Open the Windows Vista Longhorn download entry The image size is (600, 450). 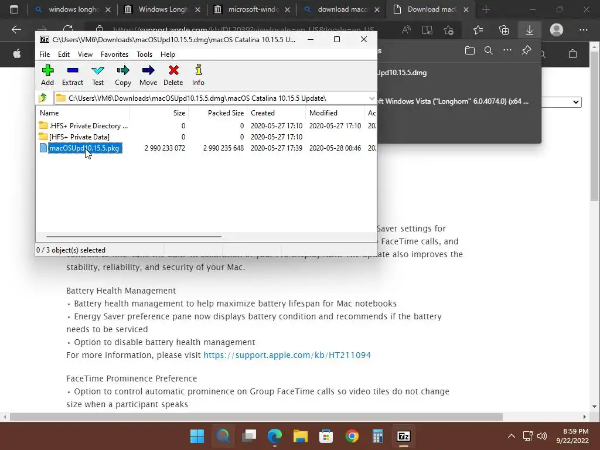454,101
